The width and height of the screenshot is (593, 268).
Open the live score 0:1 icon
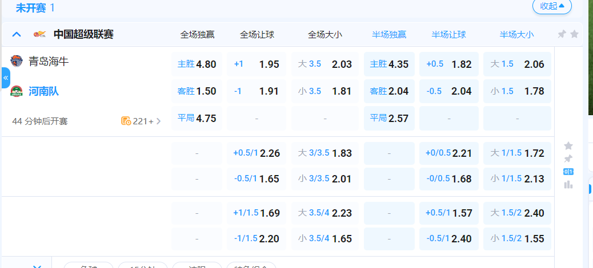(x=568, y=172)
